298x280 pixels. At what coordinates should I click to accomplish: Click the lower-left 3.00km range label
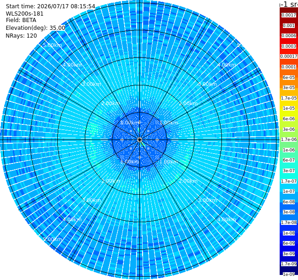(x=91, y=200)
